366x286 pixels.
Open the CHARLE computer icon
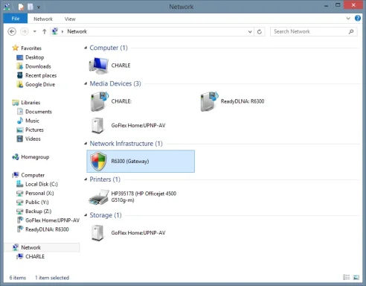pos(98,66)
